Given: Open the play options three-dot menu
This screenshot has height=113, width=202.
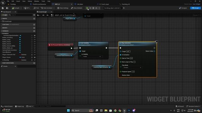Looking at the screenshot, I should 99,8.
